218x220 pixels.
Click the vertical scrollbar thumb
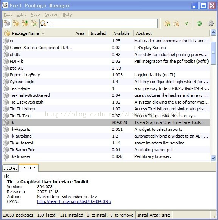[213, 53]
